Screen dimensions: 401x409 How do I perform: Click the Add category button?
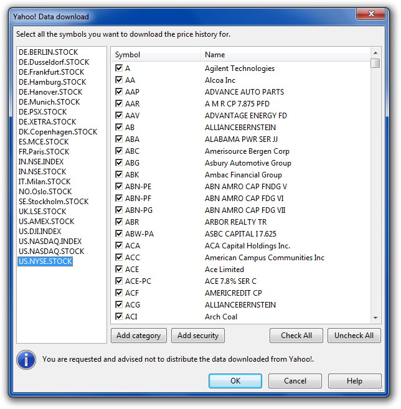[139, 336]
